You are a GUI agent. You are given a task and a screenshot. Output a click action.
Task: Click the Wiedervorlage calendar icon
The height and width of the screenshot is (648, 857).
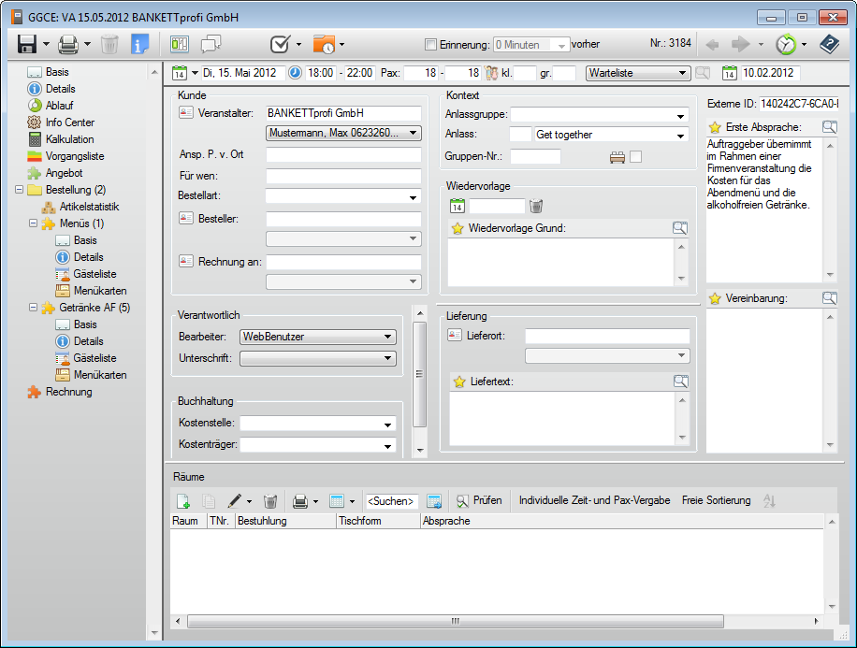pyautogui.click(x=458, y=207)
